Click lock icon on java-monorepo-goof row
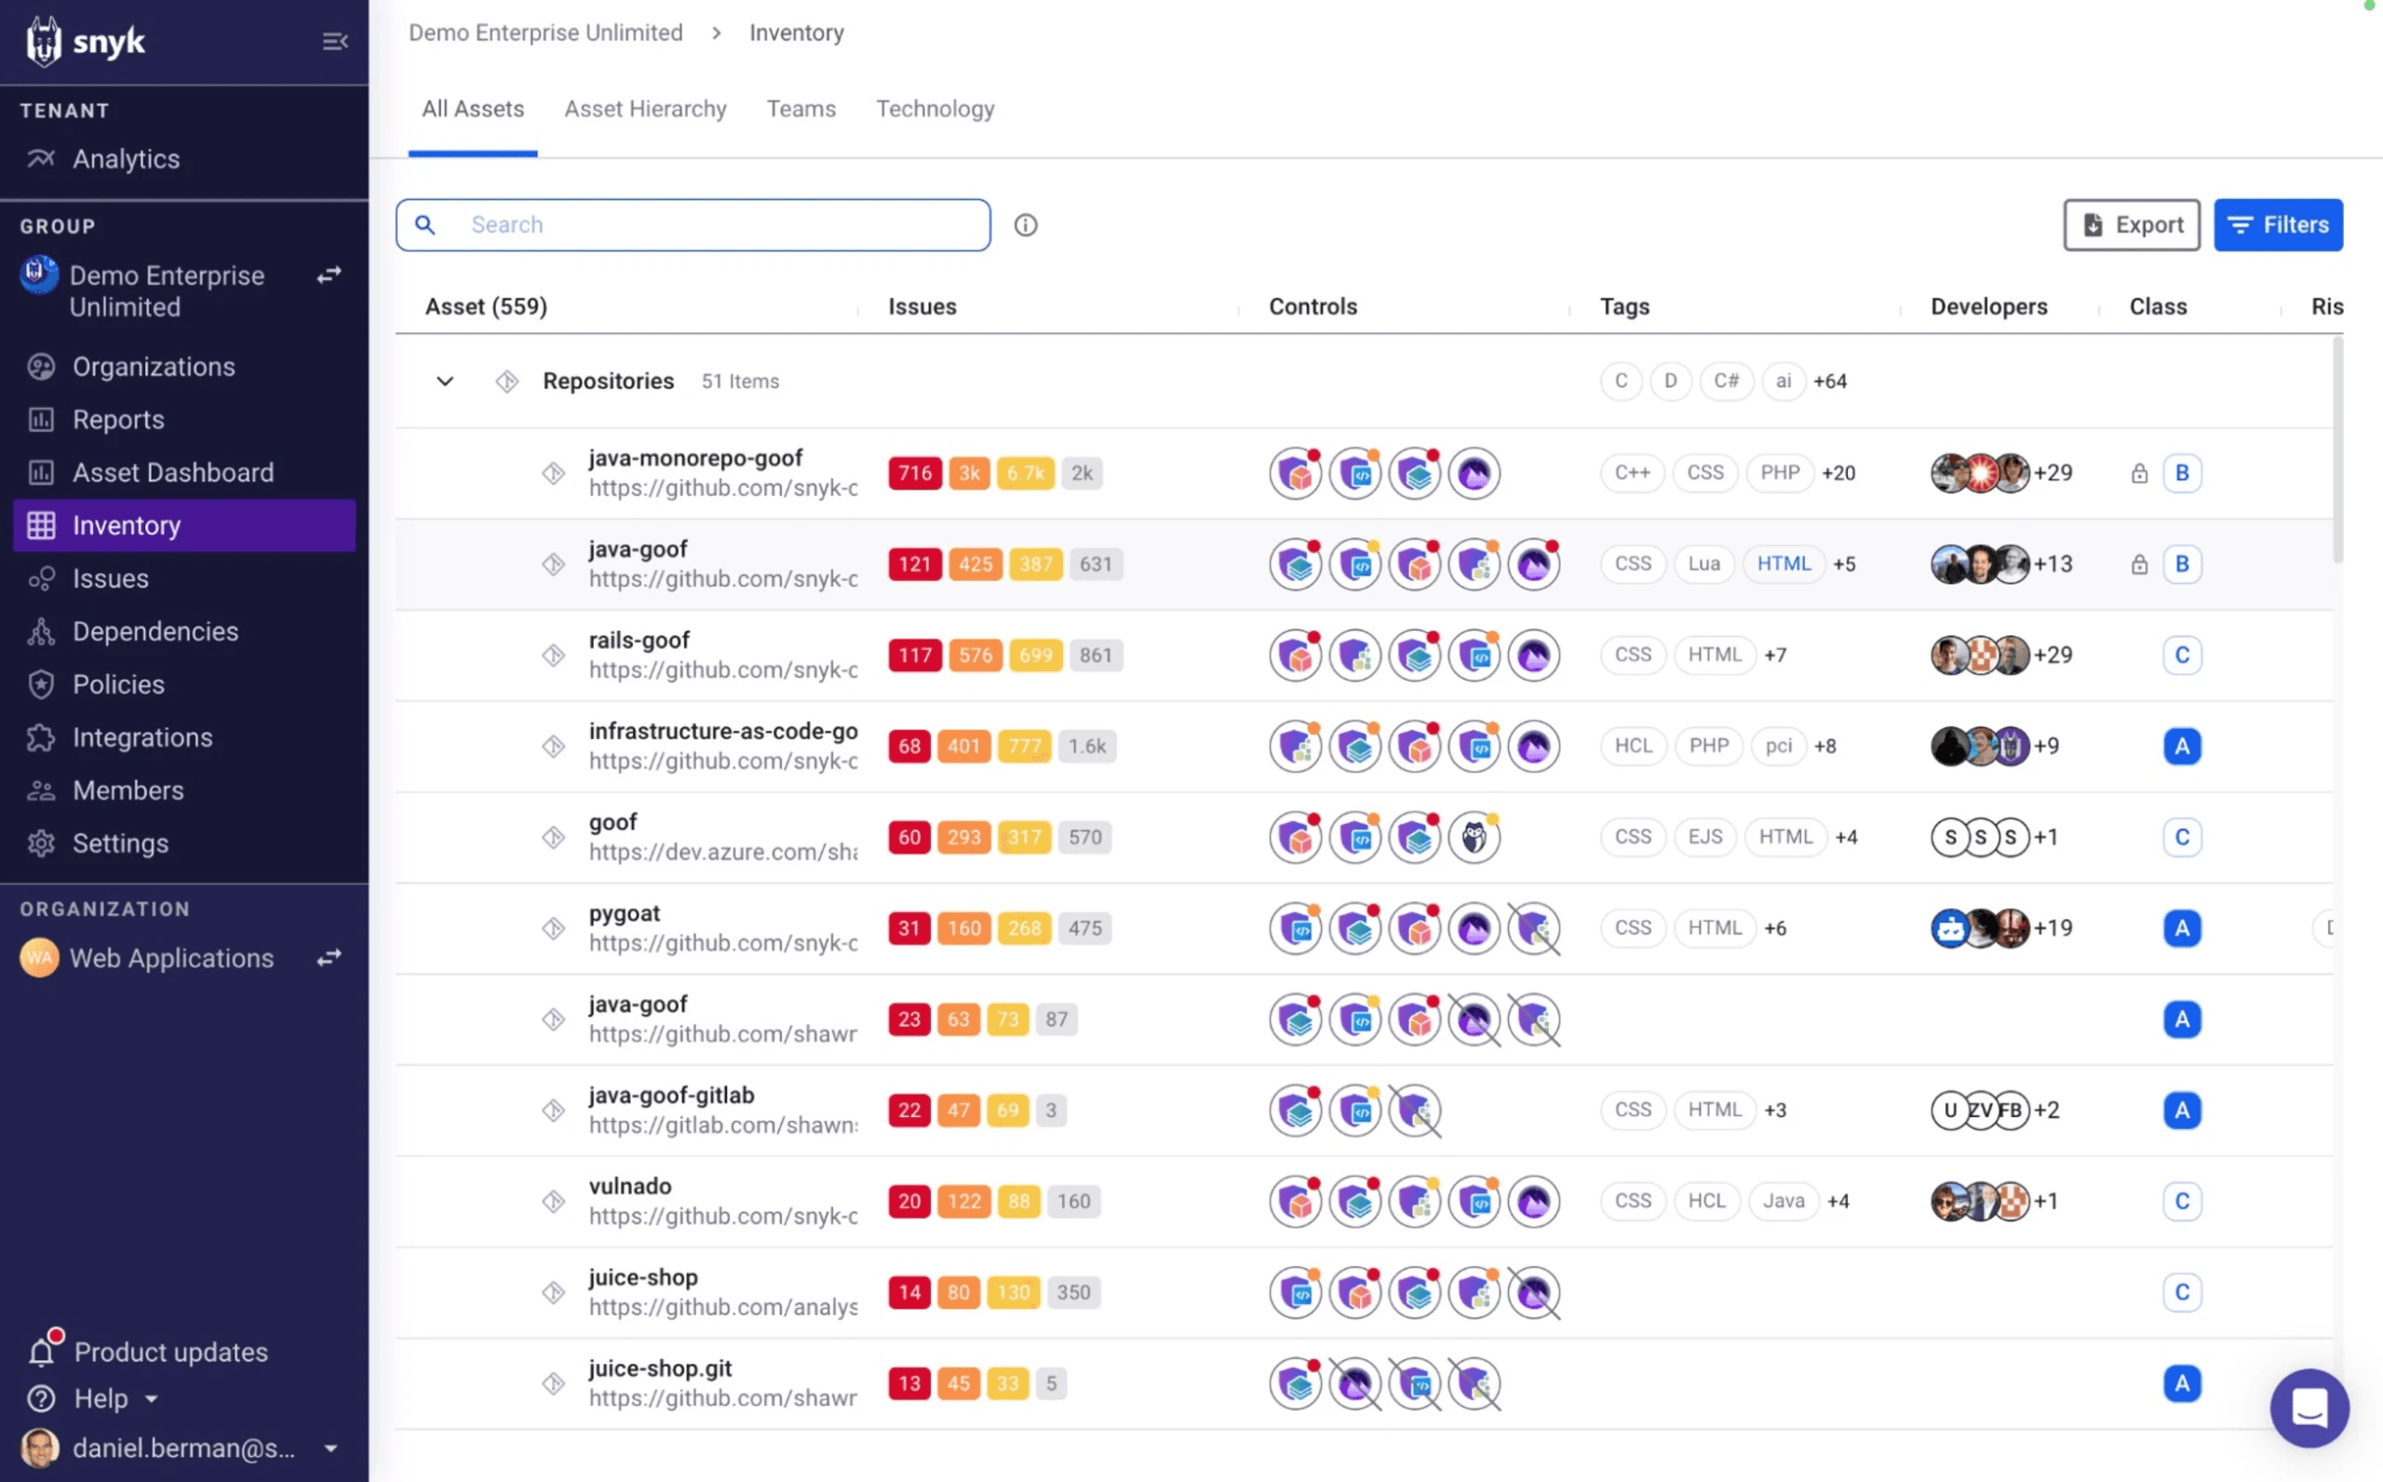The image size is (2383, 1482). tap(2139, 474)
